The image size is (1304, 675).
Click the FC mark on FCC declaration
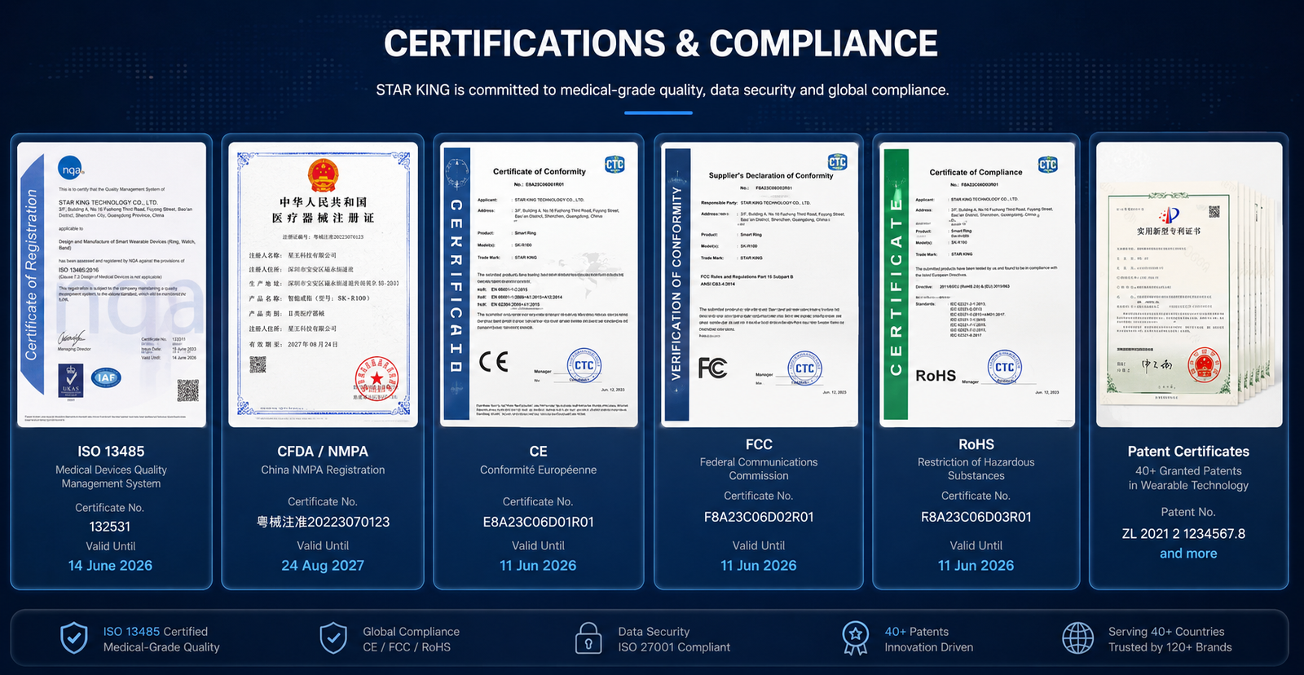click(x=712, y=368)
